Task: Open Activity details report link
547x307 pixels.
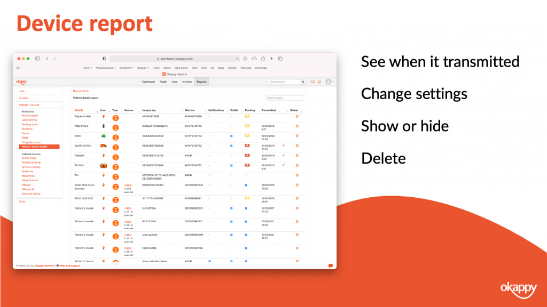Action: coord(30,116)
